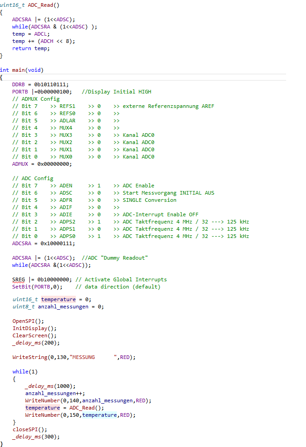Click 'externe Referenzspannung AREF' comment text
This screenshot has height=447, width=306.
point(168,106)
